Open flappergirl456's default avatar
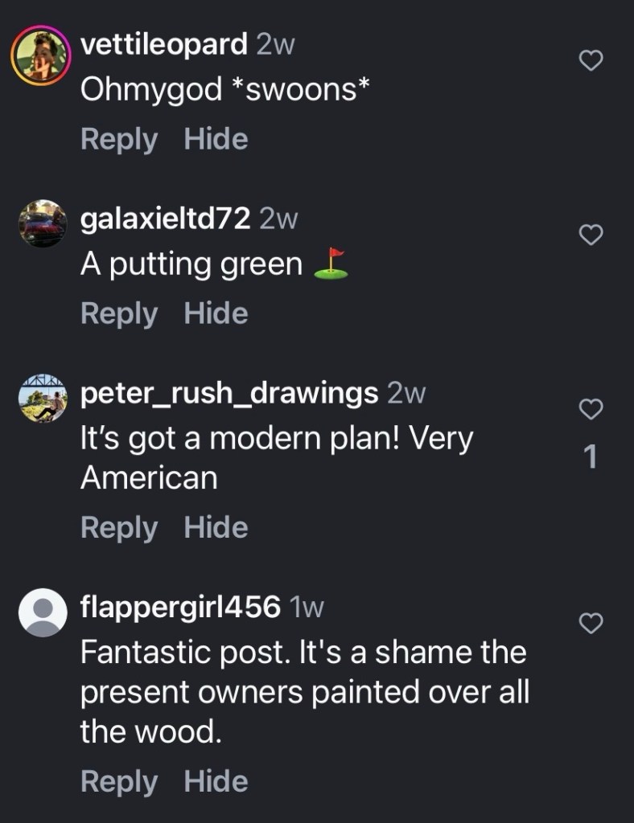 tap(43, 612)
